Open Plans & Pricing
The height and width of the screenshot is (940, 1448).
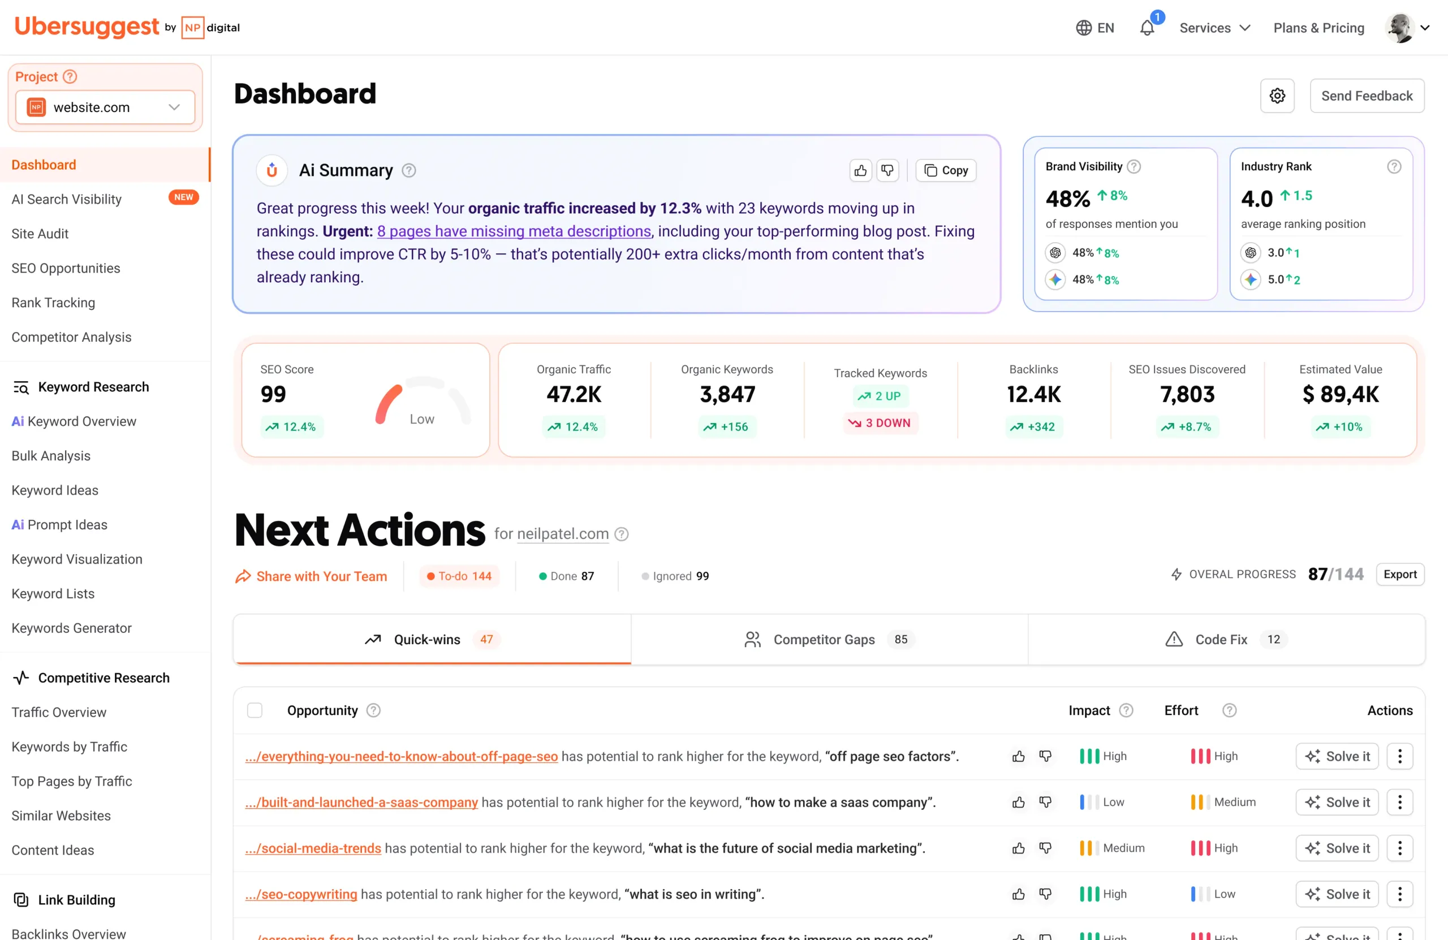pos(1319,28)
